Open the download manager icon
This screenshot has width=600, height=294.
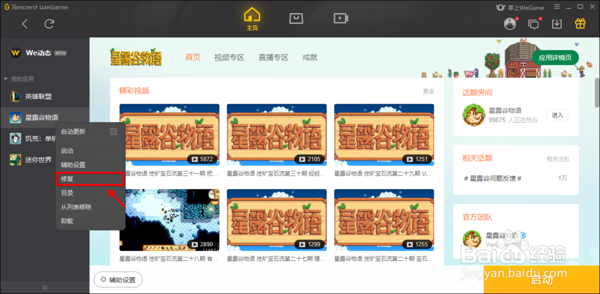click(x=557, y=24)
